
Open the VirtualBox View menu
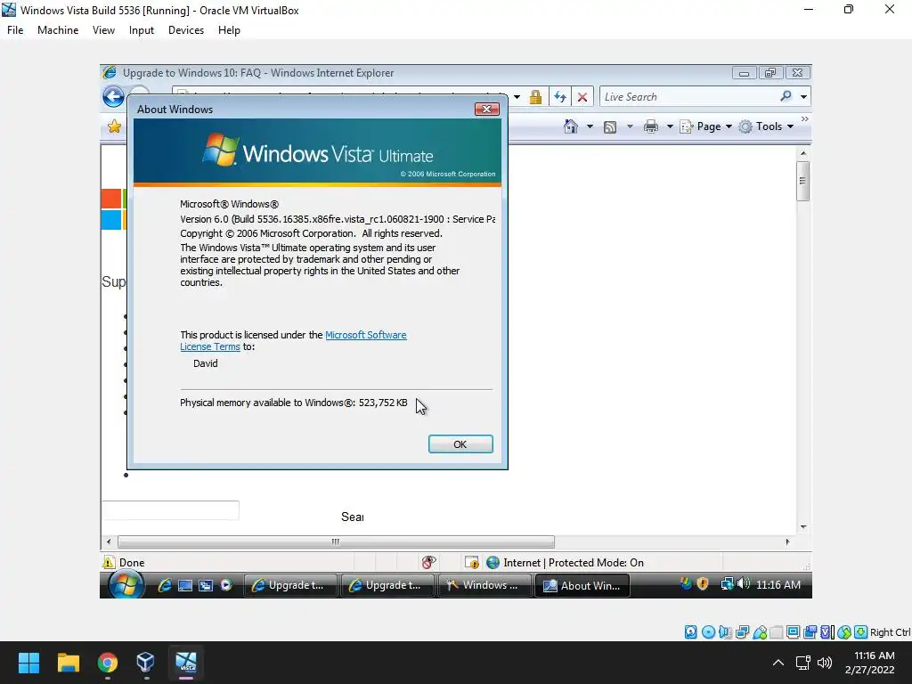pyautogui.click(x=103, y=30)
